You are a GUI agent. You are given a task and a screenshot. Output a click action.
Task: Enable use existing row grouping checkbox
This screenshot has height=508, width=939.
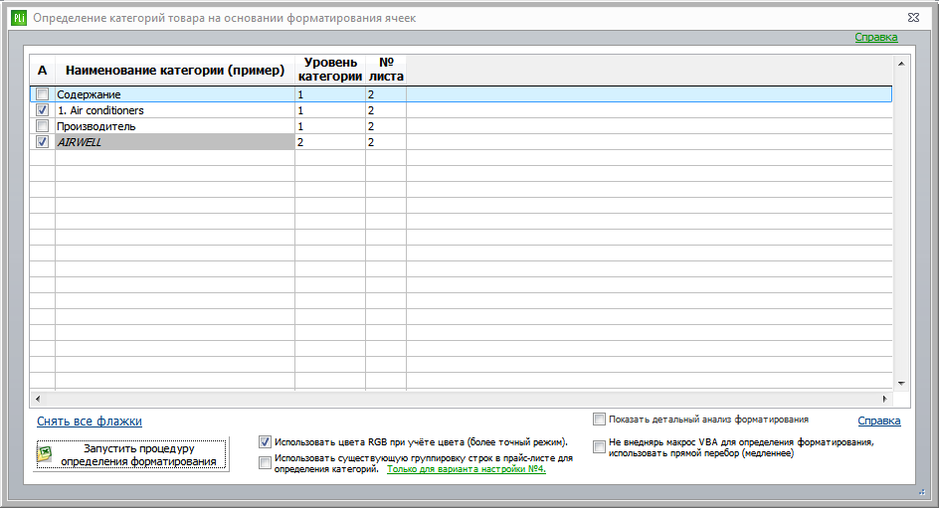265,462
